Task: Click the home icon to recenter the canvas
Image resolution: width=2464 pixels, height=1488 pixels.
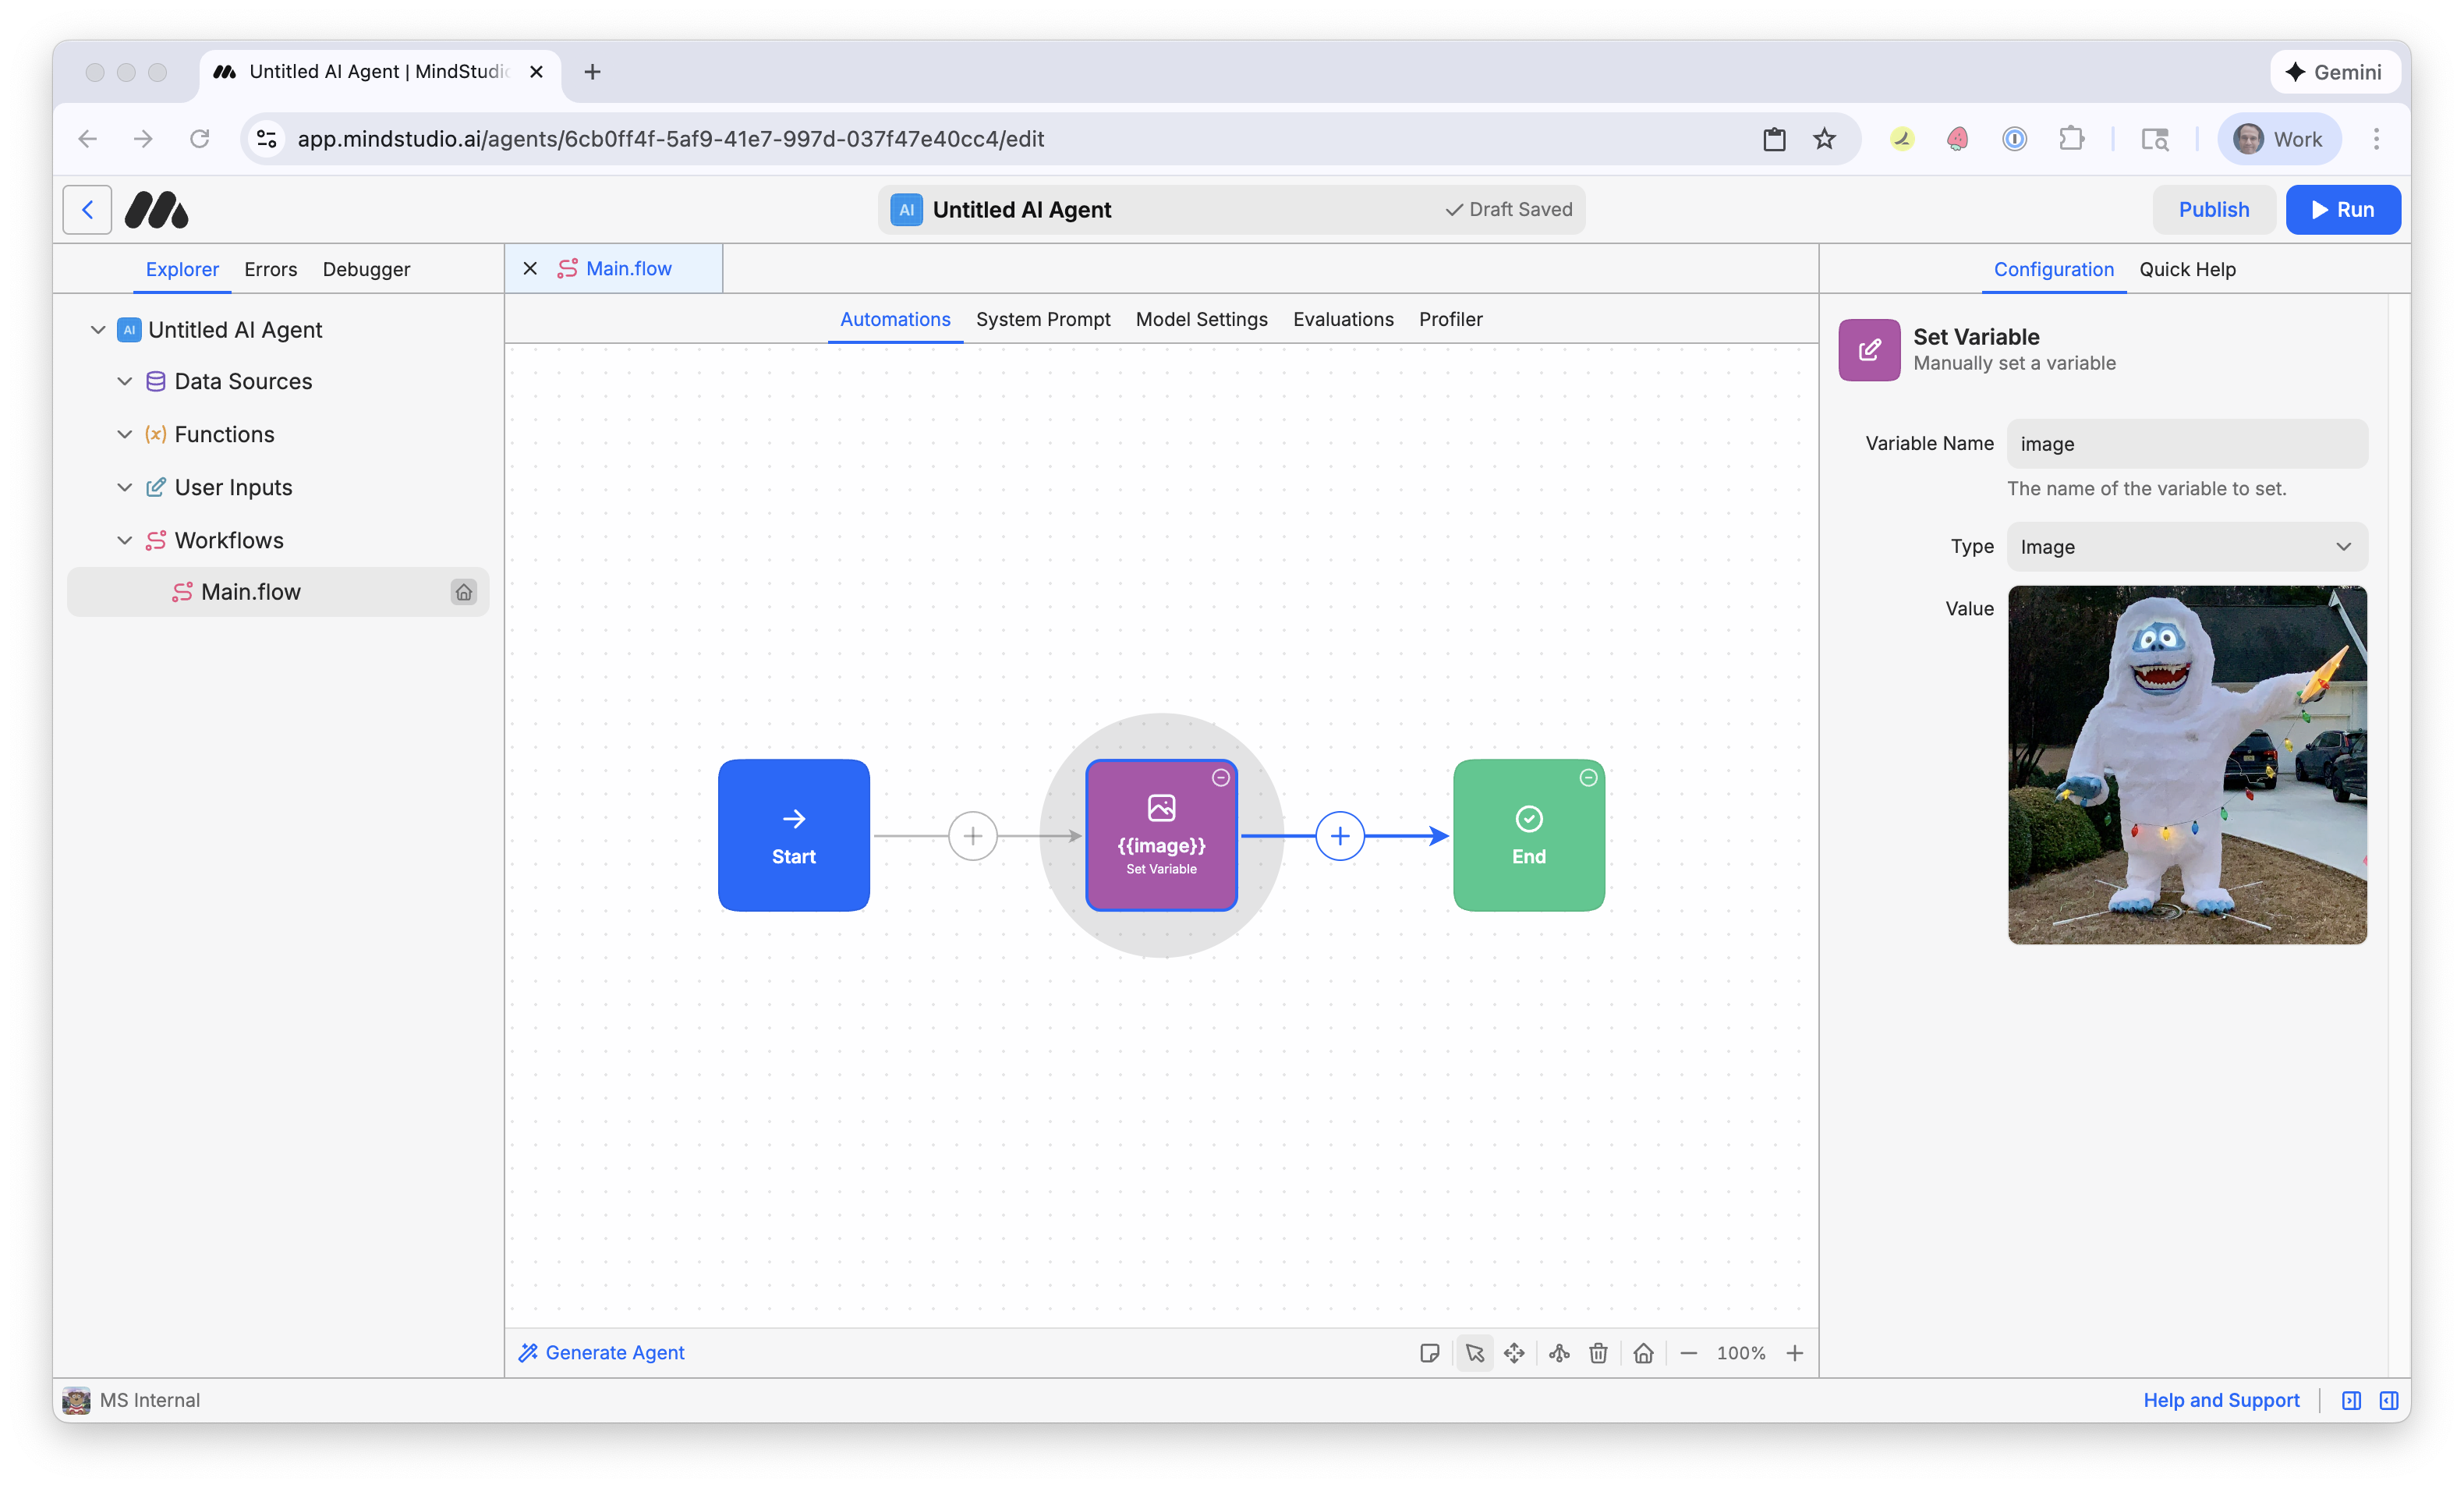Action: coord(1643,1353)
